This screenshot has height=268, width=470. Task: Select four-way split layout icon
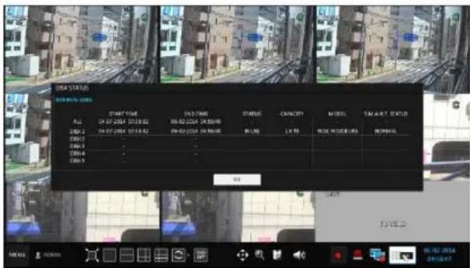click(144, 256)
